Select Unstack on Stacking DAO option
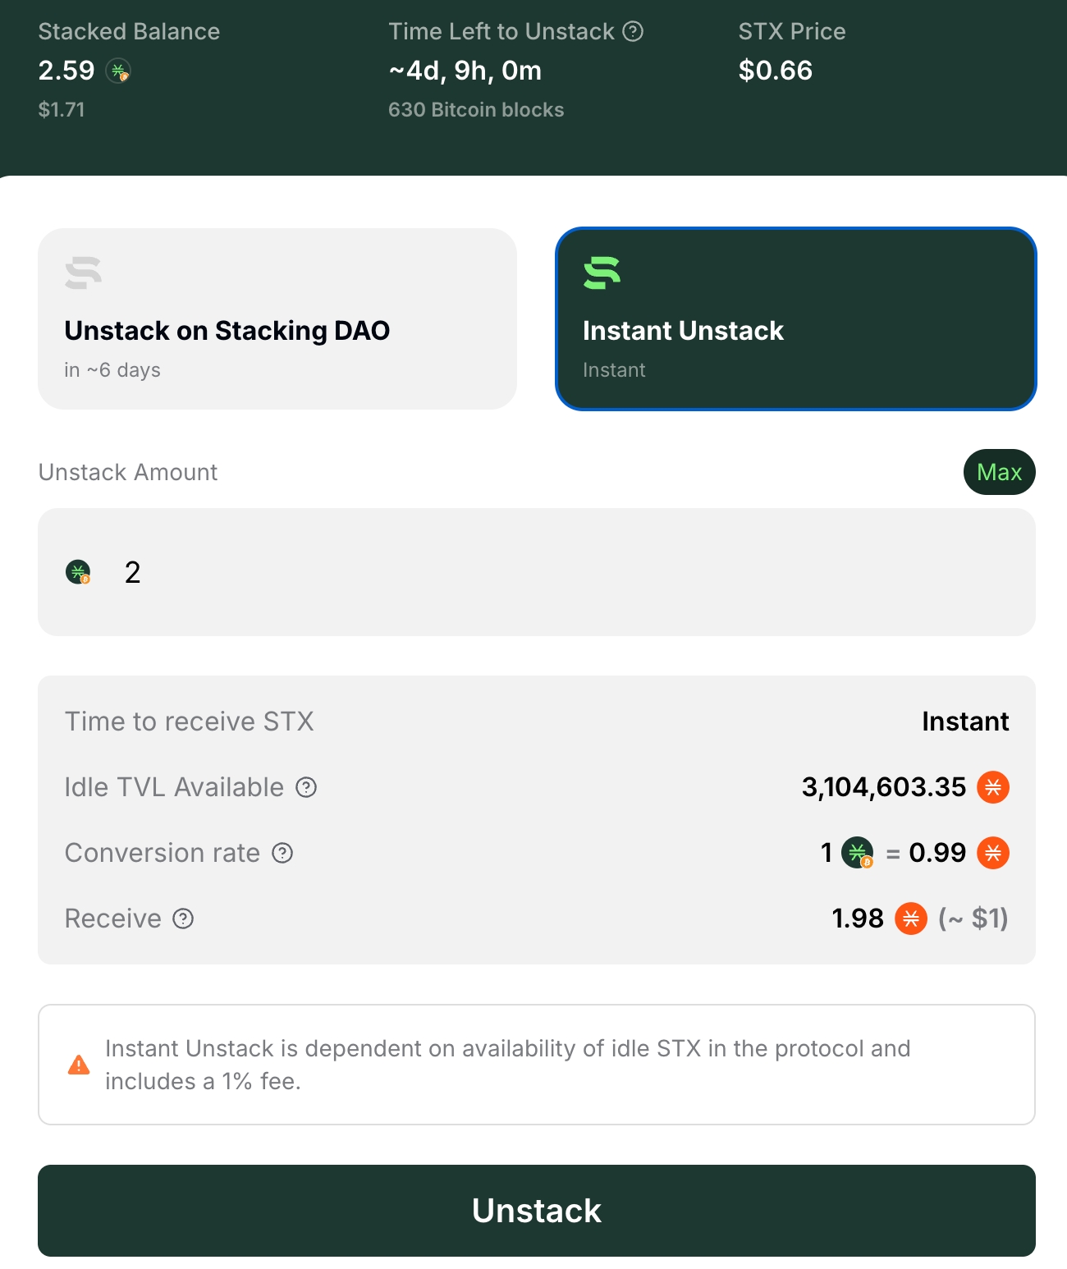Image resolution: width=1067 pixels, height=1269 pixels. (277, 319)
